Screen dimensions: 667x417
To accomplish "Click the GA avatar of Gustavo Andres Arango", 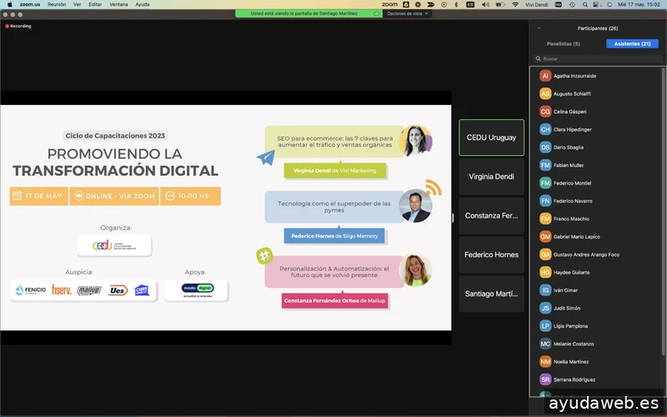I will click(545, 254).
